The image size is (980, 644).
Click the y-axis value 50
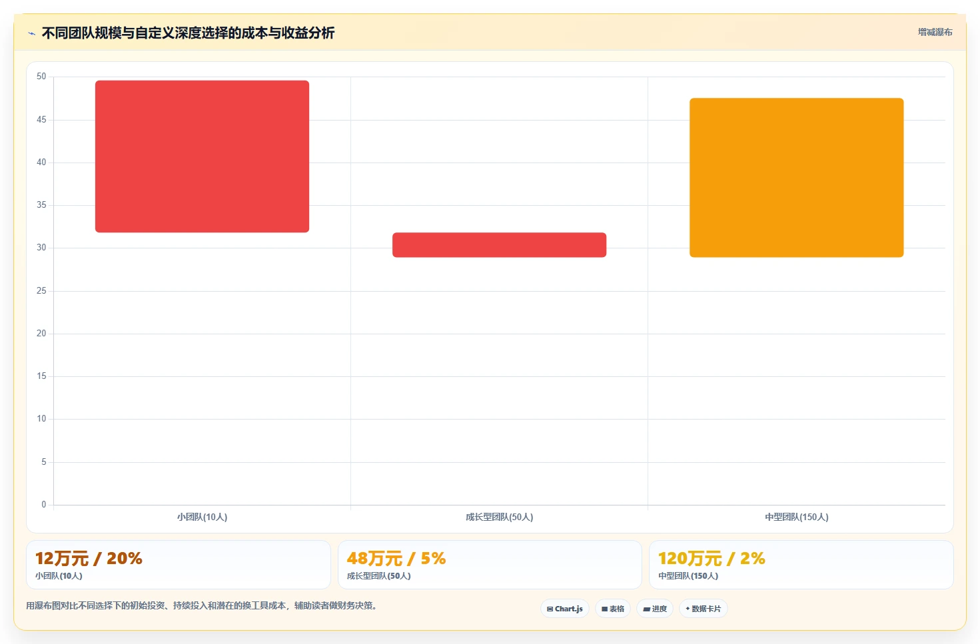tap(41, 77)
